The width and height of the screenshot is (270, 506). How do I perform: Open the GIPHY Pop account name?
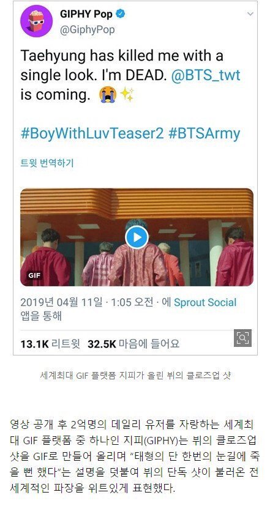86,14
